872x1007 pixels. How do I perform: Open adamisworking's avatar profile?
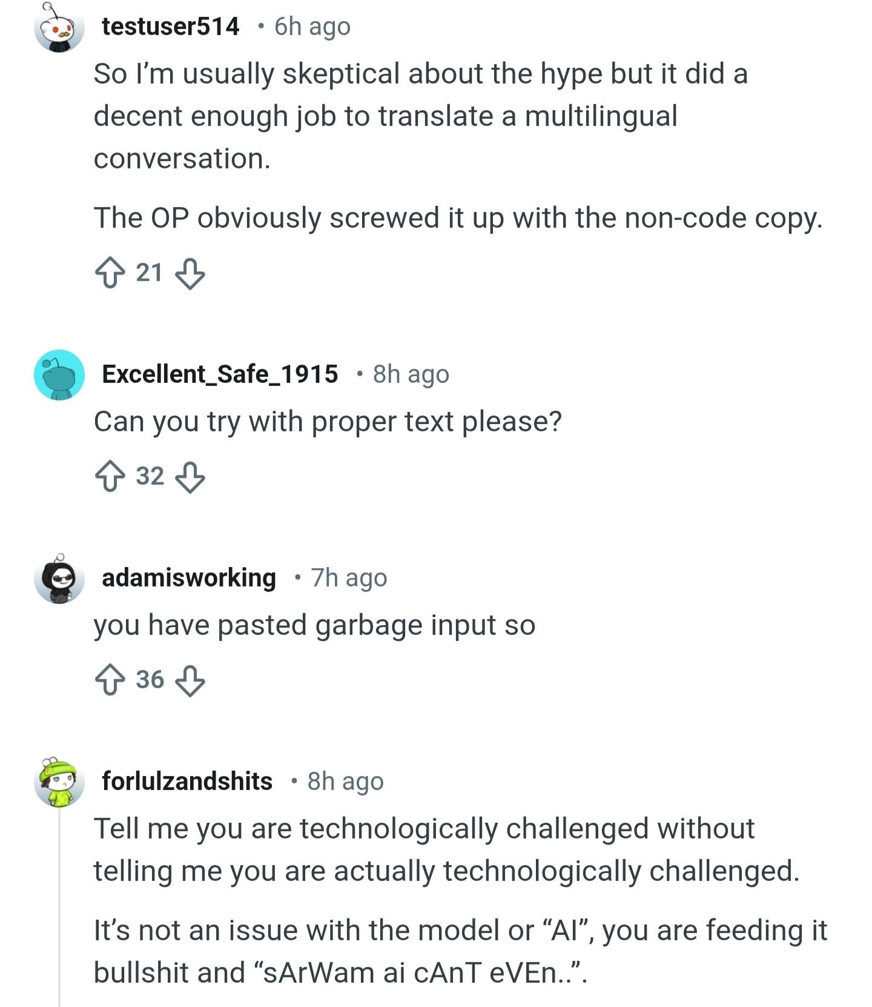pyautogui.click(x=59, y=579)
